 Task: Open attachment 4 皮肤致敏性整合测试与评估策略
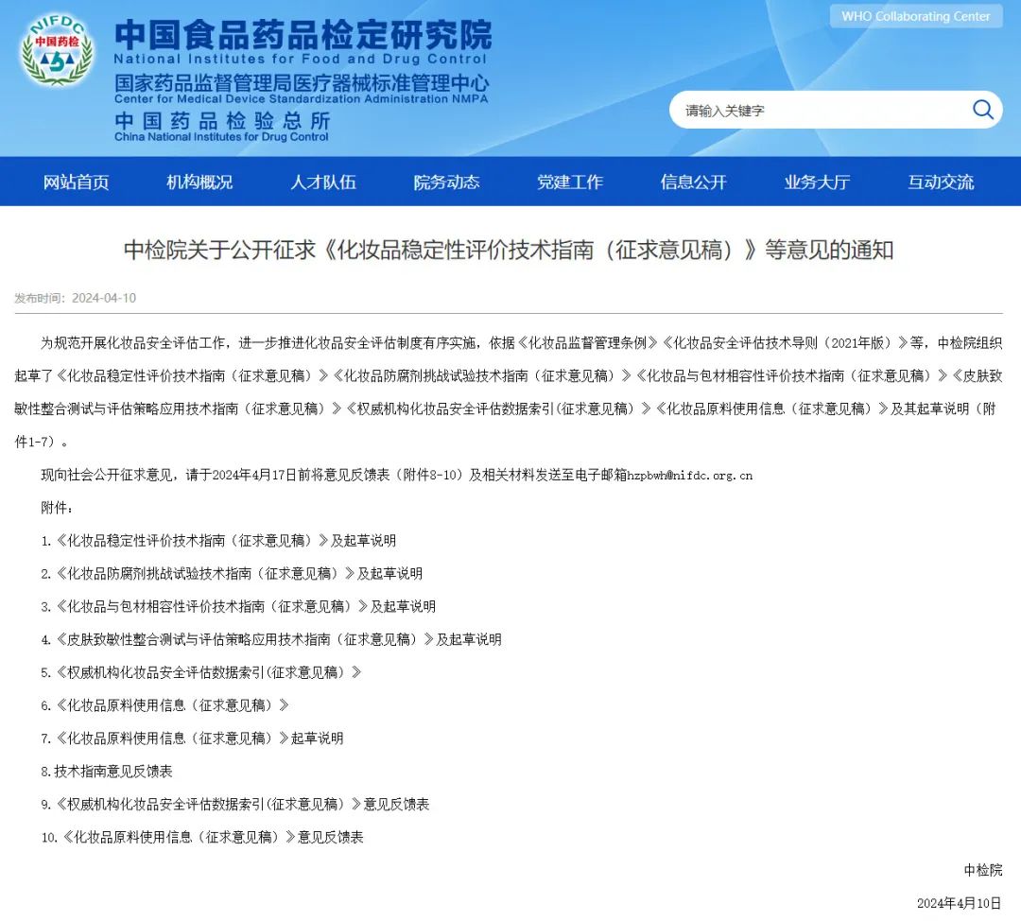click(x=271, y=639)
